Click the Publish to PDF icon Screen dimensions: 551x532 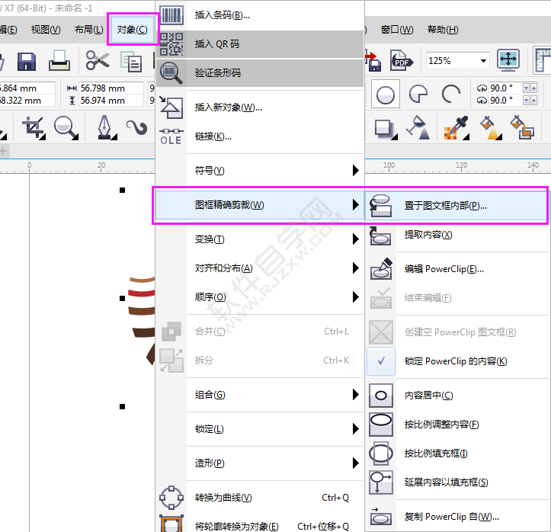(x=401, y=60)
